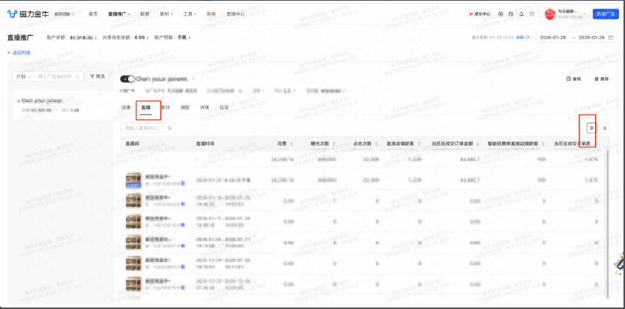Open the 财务 menu item
625x309 pixels.
(x=211, y=14)
